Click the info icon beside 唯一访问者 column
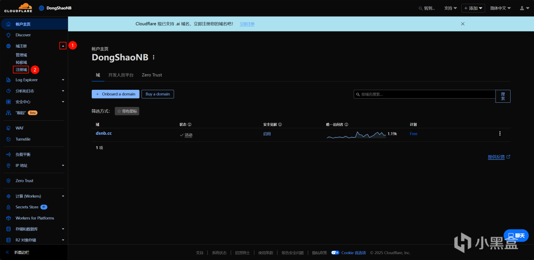534x260 pixels. point(346,124)
